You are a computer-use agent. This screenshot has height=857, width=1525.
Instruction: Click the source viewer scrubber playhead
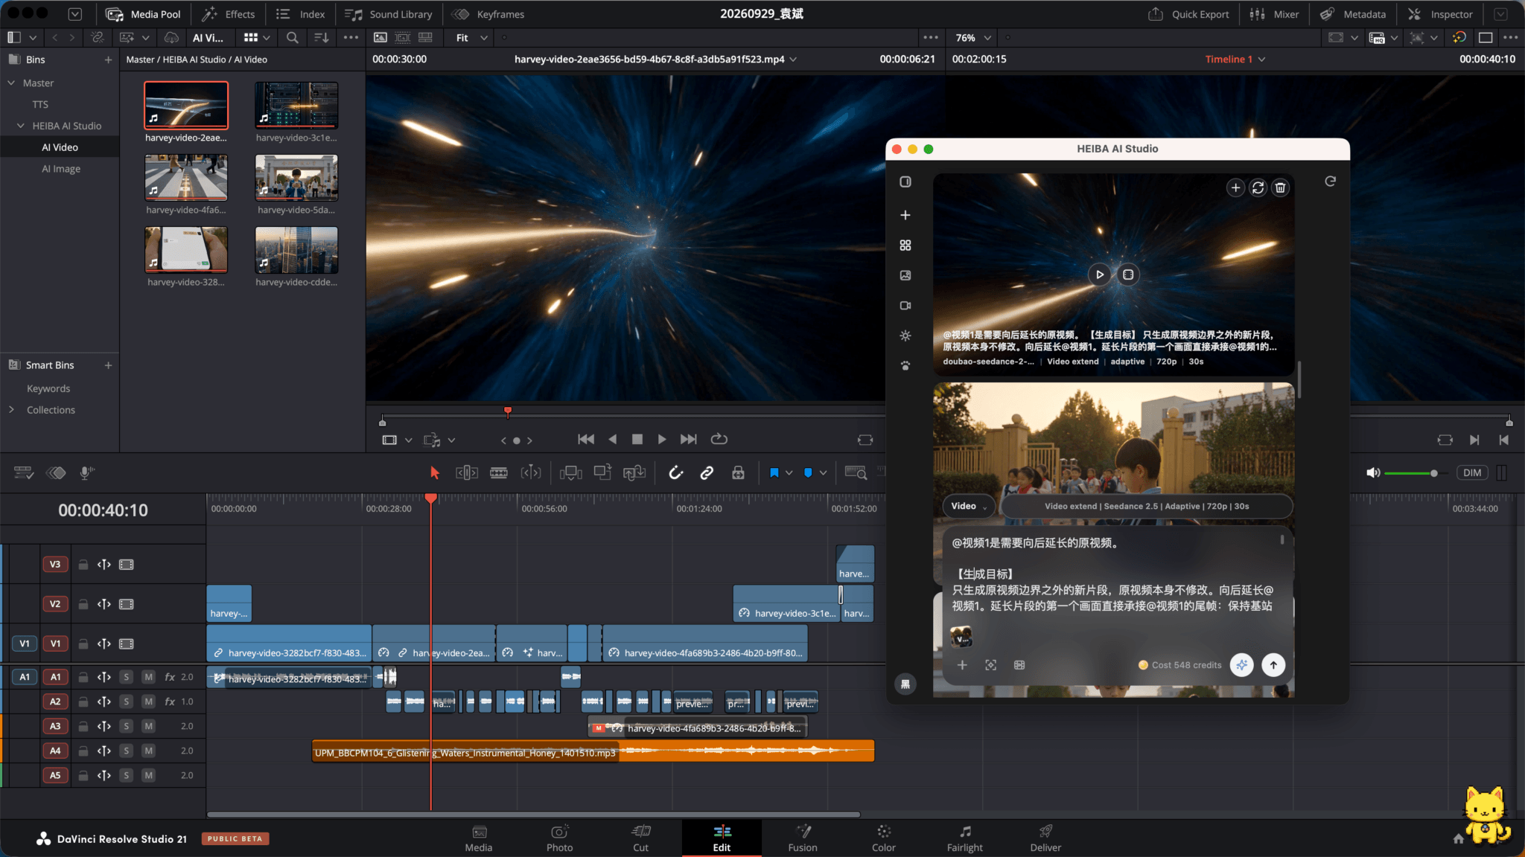click(x=508, y=411)
